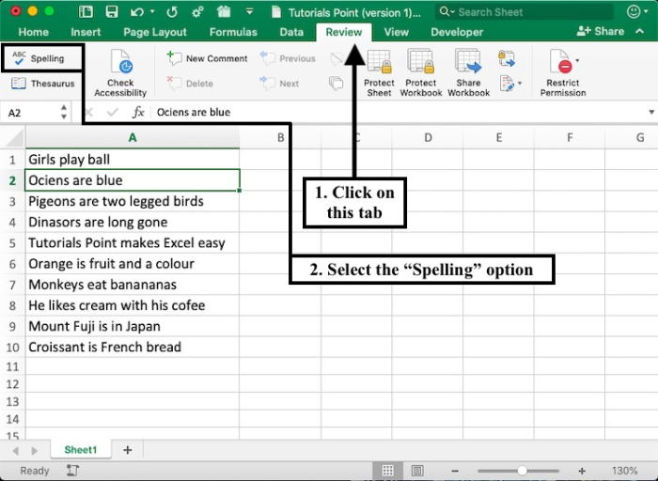The height and width of the screenshot is (481, 658).
Task: Click cell 'Croissant is French bread'
Action: [x=133, y=348]
